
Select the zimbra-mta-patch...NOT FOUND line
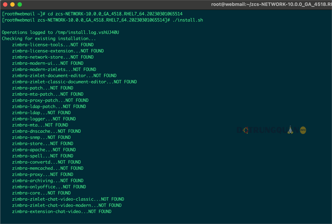48,94
